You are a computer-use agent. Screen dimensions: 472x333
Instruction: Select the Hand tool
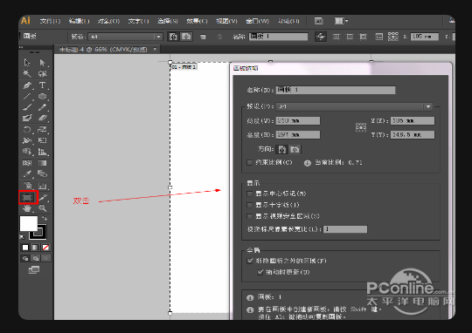tap(27, 208)
